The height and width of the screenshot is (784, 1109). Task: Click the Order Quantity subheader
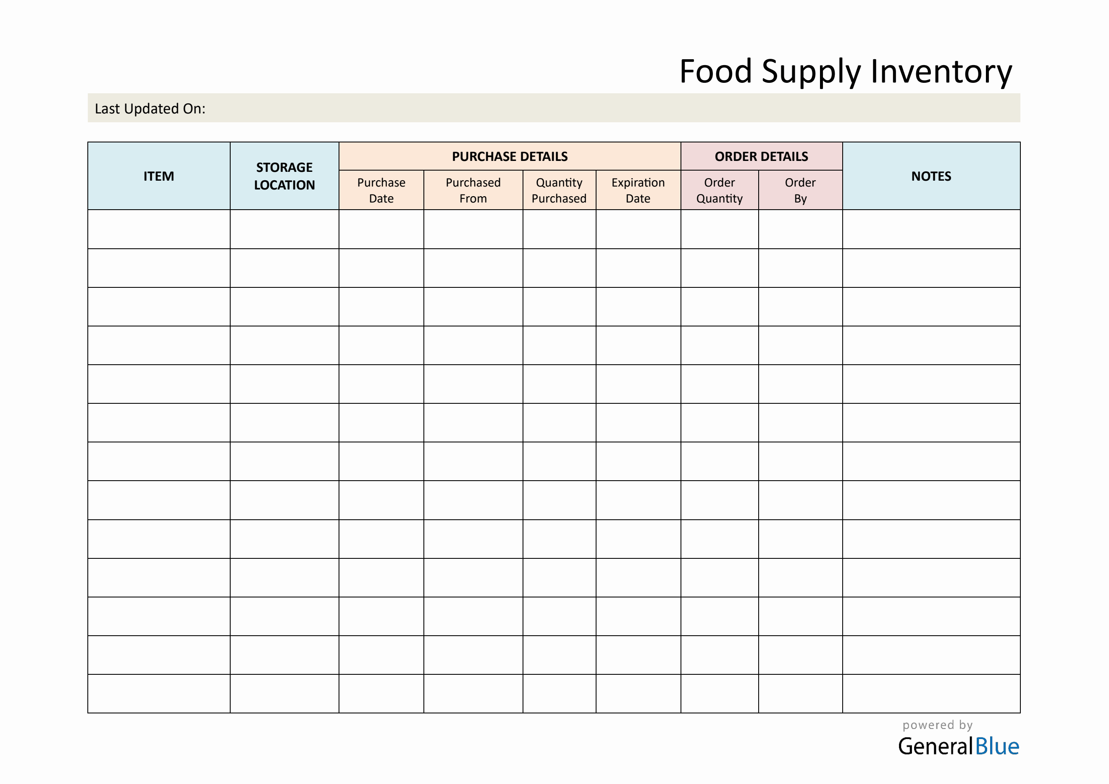pos(719,190)
